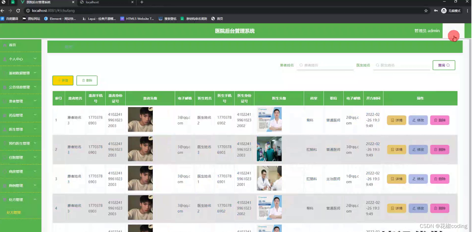Open the browser three-dot menu

pos(467,11)
